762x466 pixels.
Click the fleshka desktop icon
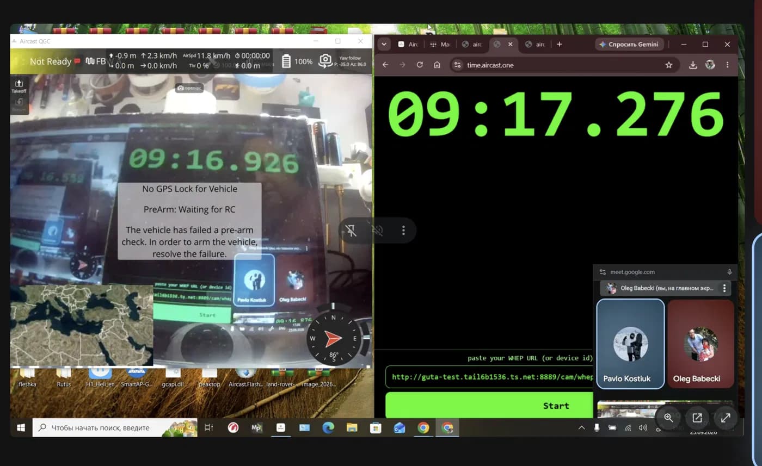(26, 378)
